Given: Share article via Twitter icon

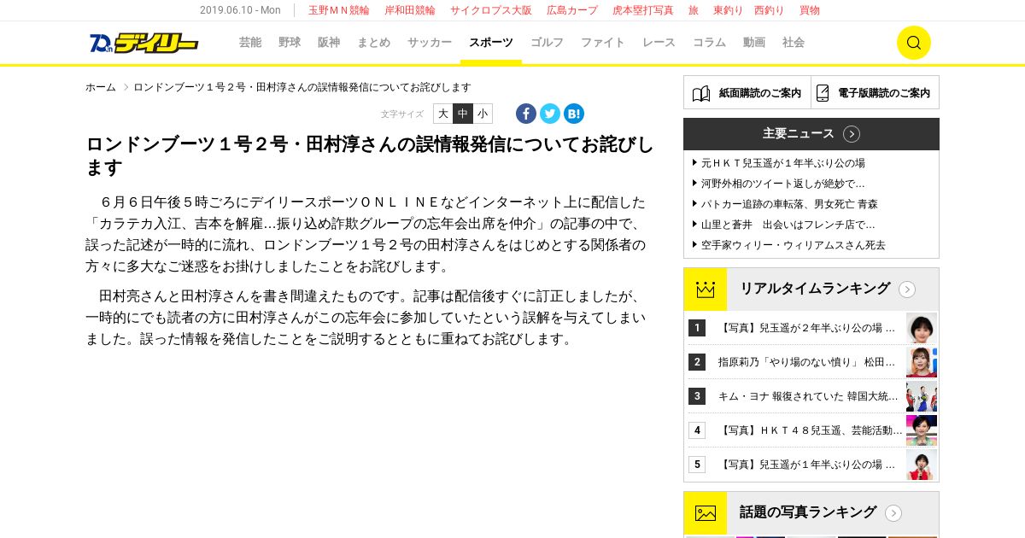Looking at the screenshot, I should (x=550, y=114).
